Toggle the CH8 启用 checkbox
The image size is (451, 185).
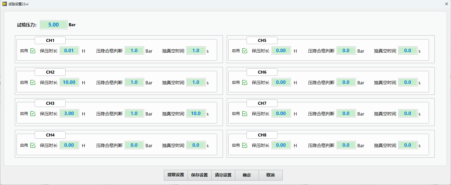245,145
